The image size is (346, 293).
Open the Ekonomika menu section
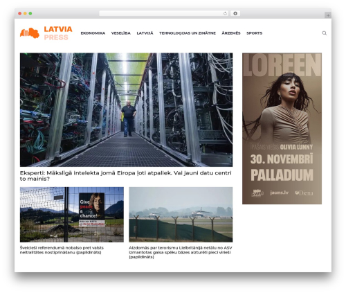(x=93, y=33)
